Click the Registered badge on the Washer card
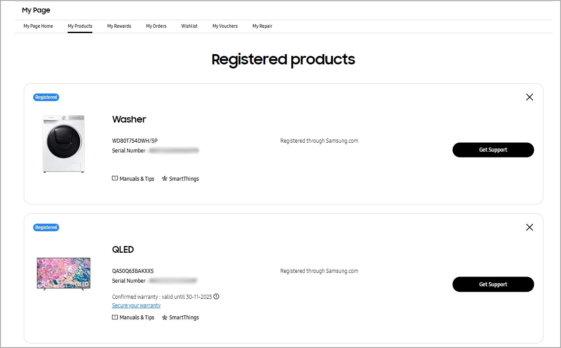 [46, 97]
